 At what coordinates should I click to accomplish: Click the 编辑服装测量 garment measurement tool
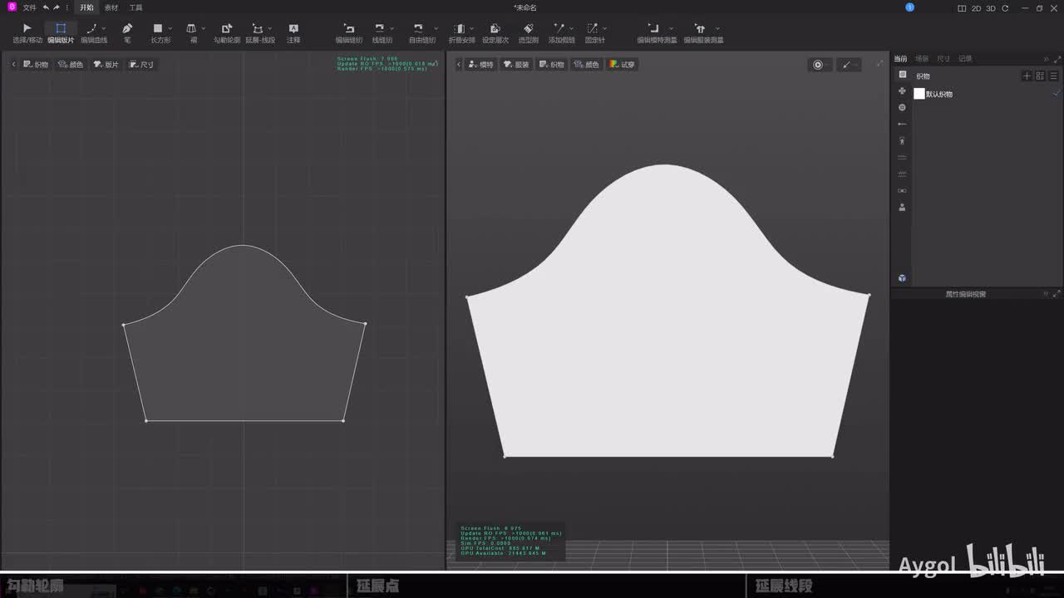click(x=702, y=32)
